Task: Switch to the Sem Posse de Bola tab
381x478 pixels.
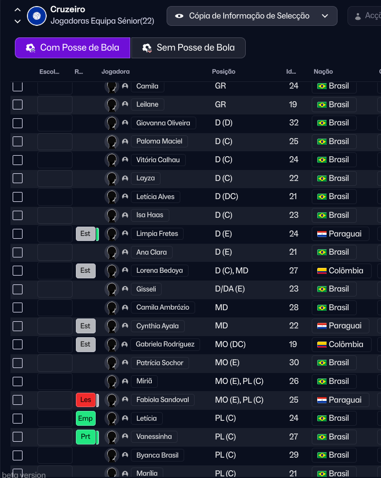Action: [189, 48]
